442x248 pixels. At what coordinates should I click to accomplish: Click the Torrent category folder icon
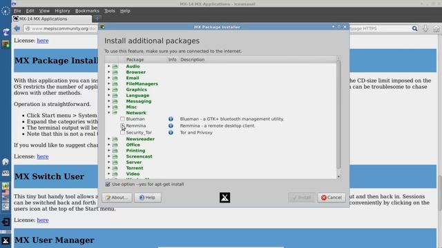pos(115,168)
